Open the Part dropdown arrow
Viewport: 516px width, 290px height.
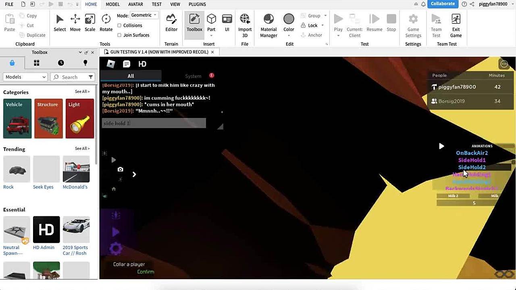point(211,36)
